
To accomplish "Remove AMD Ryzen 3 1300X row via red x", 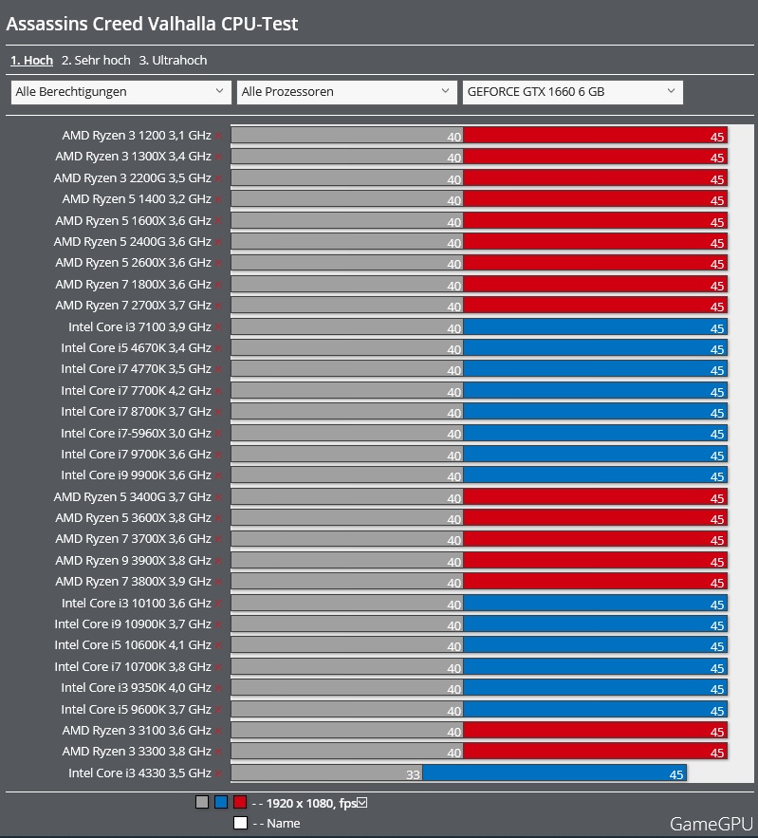I will pyautogui.click(x=218, y=158).
